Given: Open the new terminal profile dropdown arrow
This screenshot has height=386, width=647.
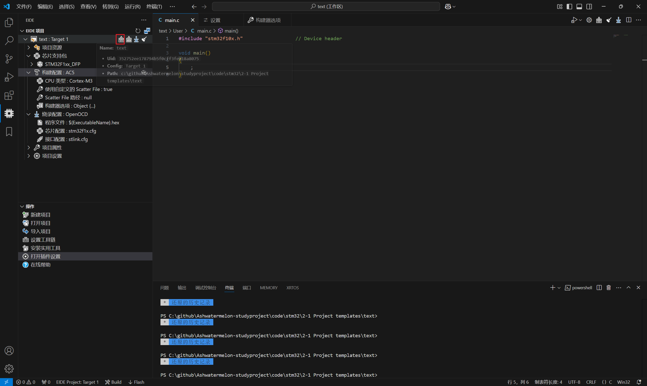Looking at the screenshot, I should point(559,288).
